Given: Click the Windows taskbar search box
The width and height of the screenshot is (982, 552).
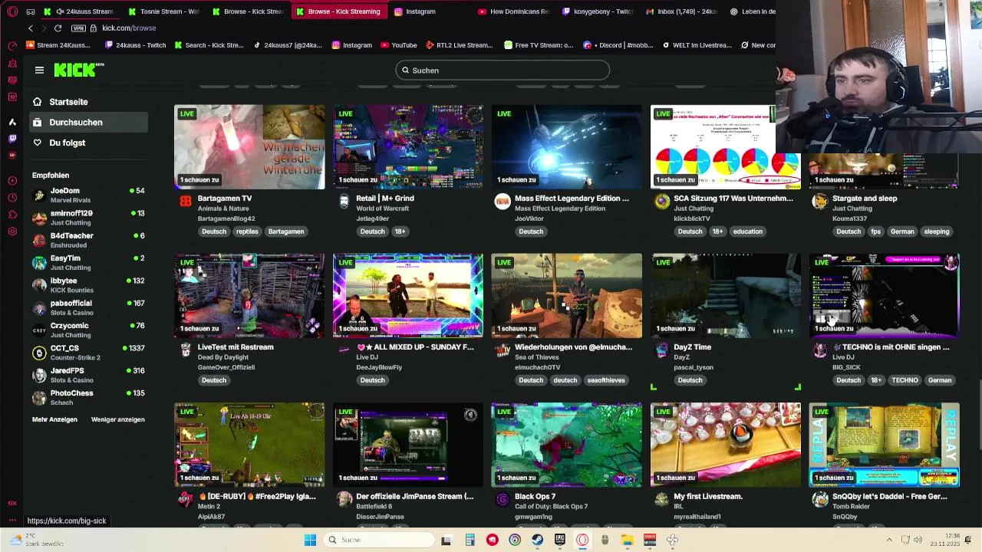Looking at the screenshot, I should 377,540.
